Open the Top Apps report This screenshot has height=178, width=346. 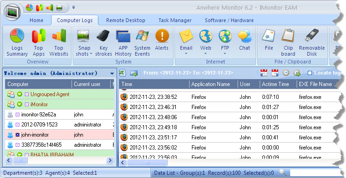tap(39, 42)
